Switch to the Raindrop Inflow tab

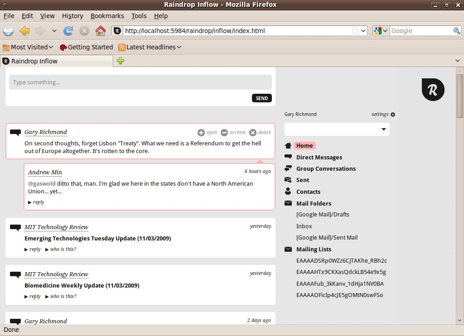point(57,61)
